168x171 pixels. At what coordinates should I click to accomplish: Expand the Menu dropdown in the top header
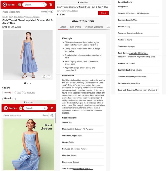pos(12,5)
